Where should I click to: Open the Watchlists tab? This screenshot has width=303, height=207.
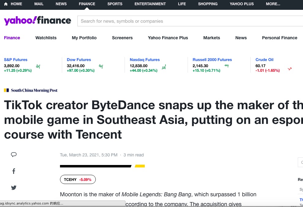[x=46, y=38]
